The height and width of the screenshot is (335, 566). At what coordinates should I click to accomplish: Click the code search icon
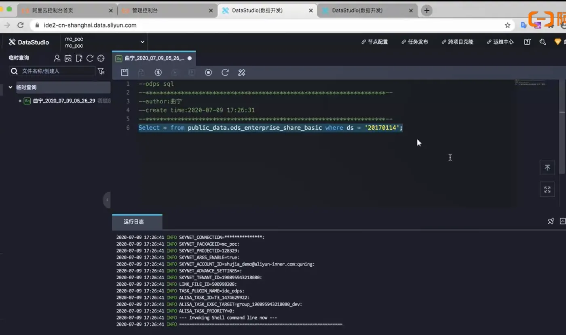click(x=68, y=58)
